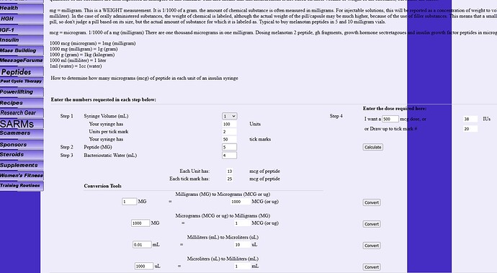The height and width of the screenshot is (273, 497).
Task: Convert milliliters to microliters
Action: [372, 246]
